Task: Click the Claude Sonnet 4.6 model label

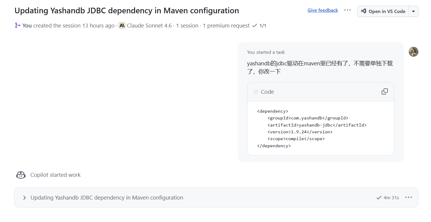Action: [x=149, y=26]
